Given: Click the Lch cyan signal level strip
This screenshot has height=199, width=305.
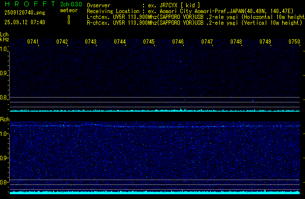Looking at the screenshot, I should point(155,110).
